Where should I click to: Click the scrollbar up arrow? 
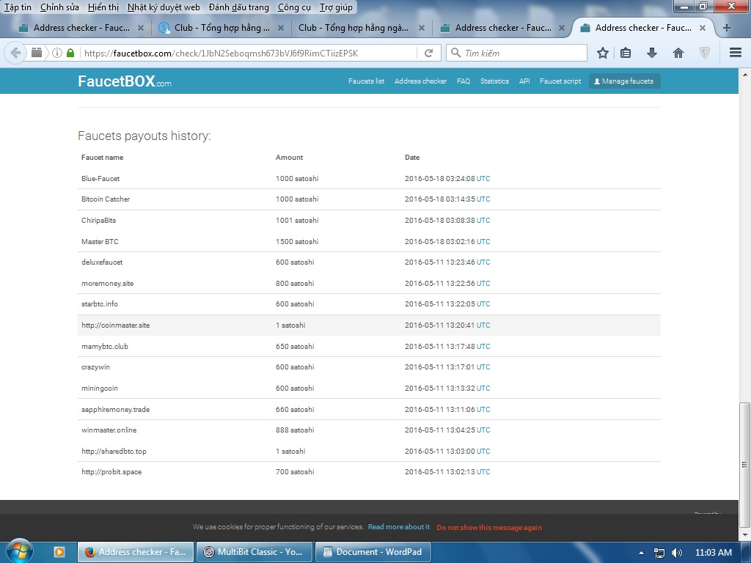[744, 76]
